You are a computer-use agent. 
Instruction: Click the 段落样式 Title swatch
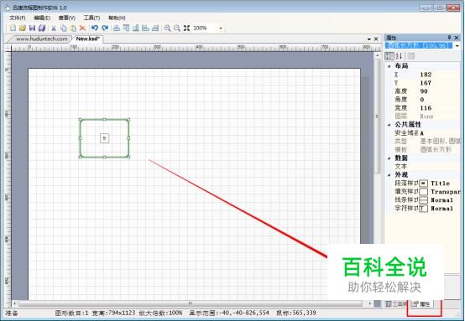tap(424, 184)
